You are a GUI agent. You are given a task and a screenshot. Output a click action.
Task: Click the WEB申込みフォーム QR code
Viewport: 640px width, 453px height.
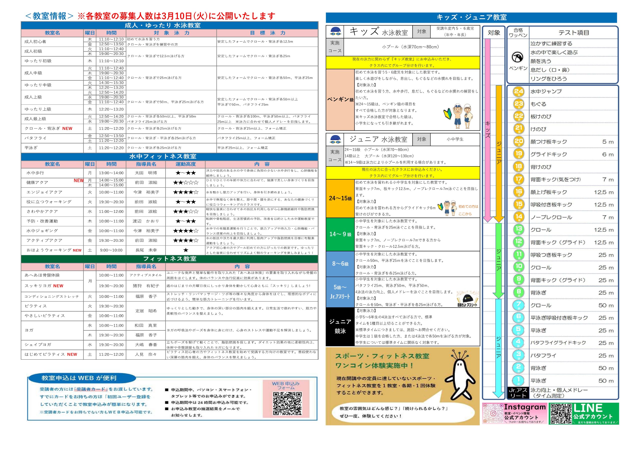(287, 403)
